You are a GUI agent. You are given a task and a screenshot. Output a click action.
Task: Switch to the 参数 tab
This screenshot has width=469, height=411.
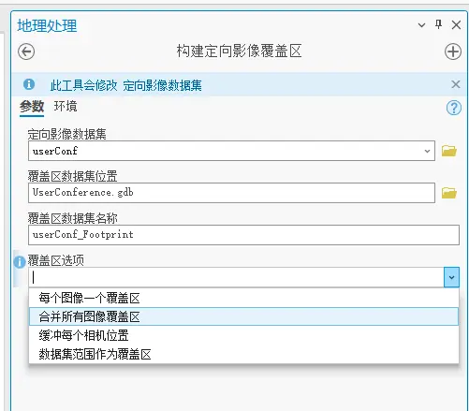coord(32,107)
